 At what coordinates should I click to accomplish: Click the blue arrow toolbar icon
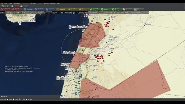26,6
